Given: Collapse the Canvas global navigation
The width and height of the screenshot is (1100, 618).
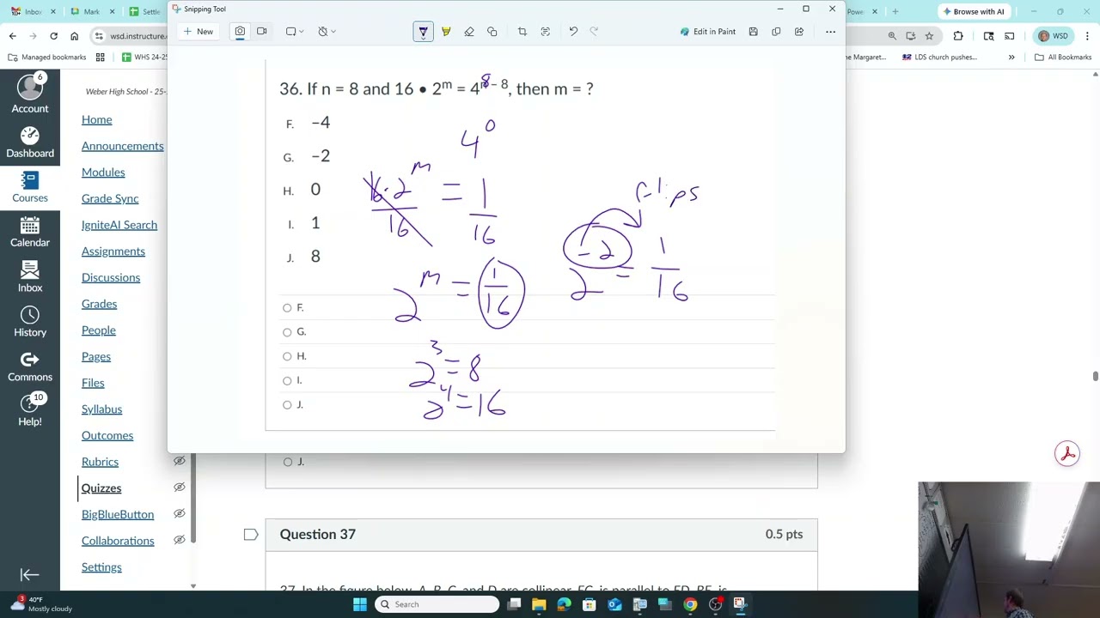Looking at the screenshot, I should 30,575.
